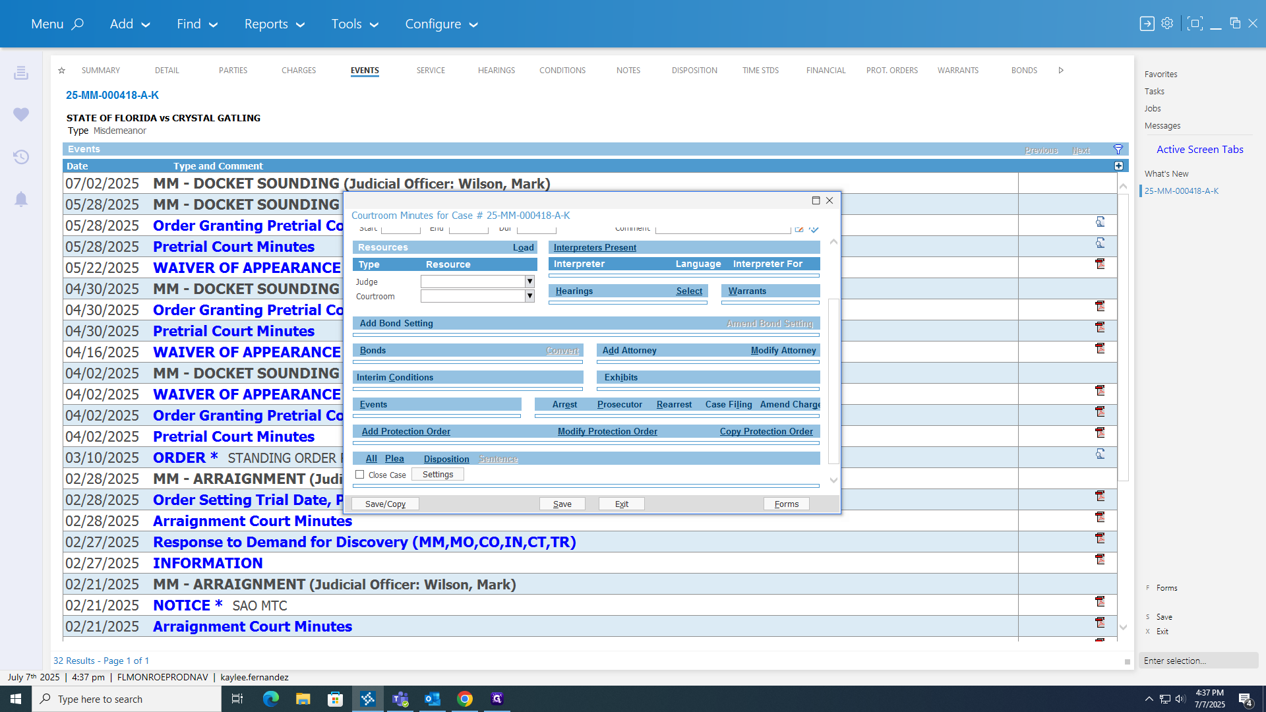Open the Courtroom resource dropdown
1266x712 pixels.
[x=529, y=296]
